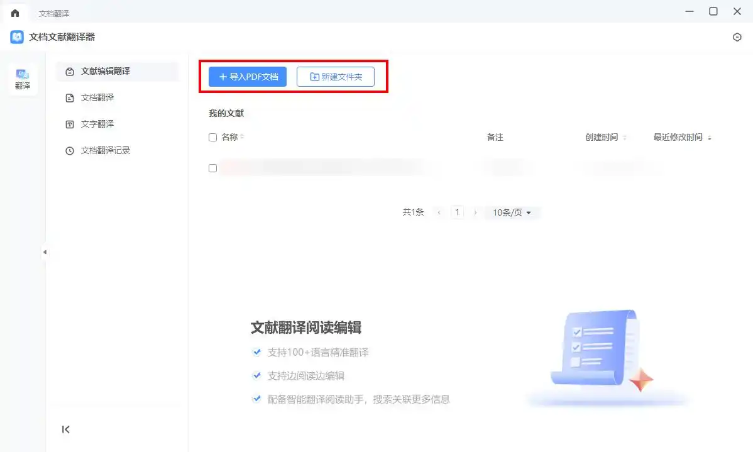The image size is (753, 452).
Task: Select the 文字翻译 text translation icon
Action: click(x=70, y=124)
